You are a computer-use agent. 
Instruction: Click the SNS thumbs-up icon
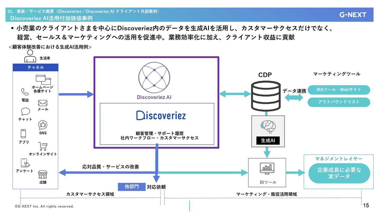pos(43,125)
